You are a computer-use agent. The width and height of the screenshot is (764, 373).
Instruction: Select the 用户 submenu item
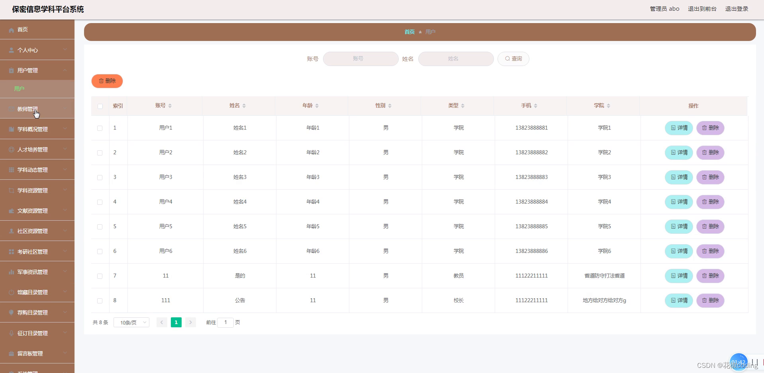[37, 89]
